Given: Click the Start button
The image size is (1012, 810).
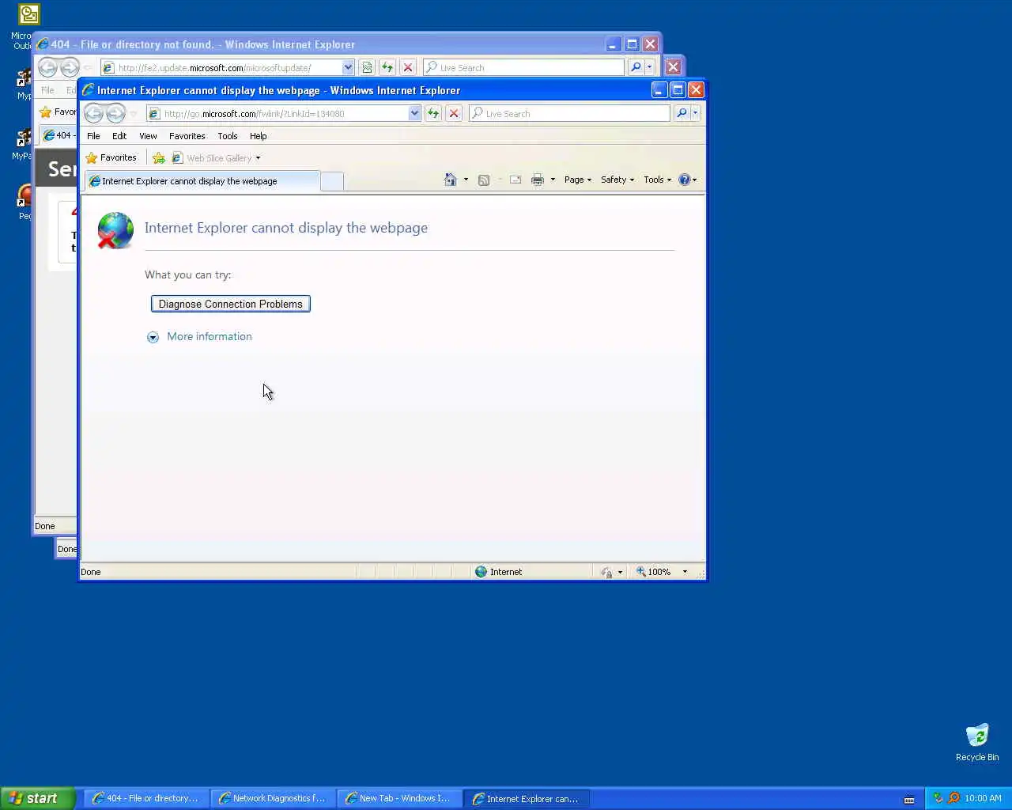Looking at the screenshot, I should pyautogui.click(x=38, y=798).
